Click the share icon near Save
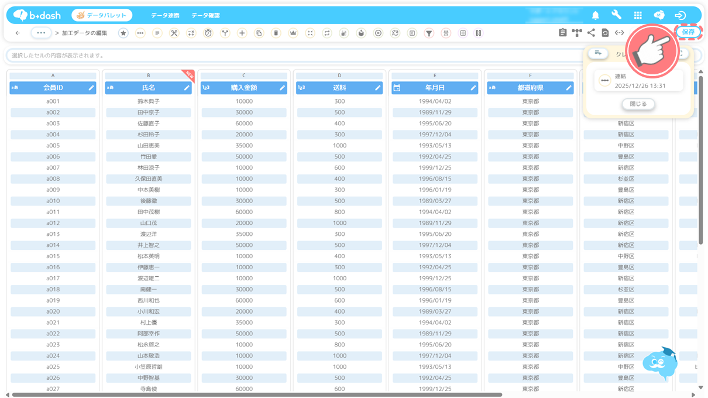 pyautogui.click(x=591, y=33)
